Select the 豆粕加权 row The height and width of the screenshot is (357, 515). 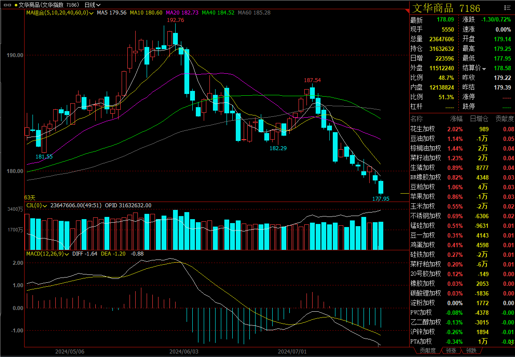coord(462,187)
